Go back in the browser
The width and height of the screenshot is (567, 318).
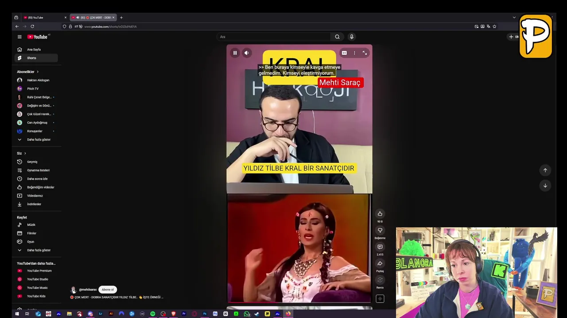pos(17,26)
